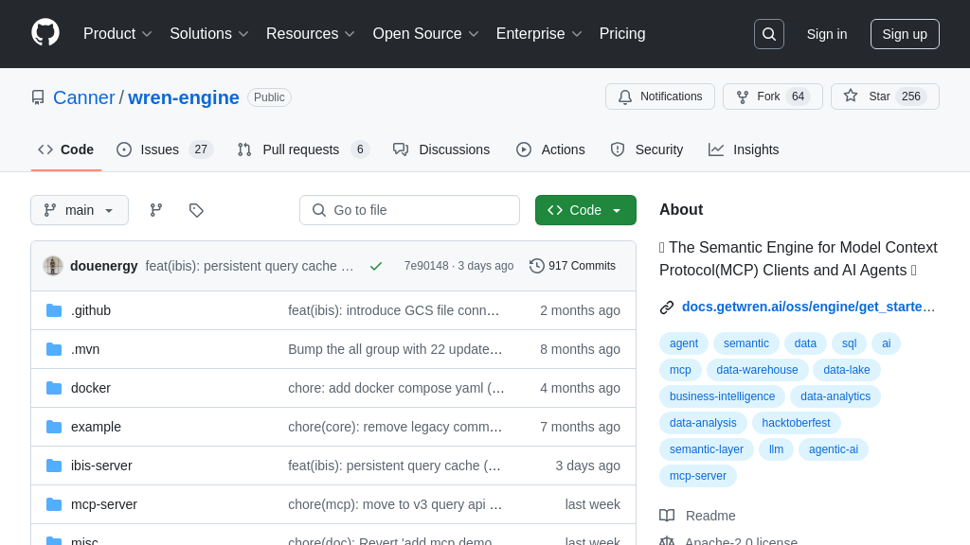
Task: Open the GitHub home logo
Action: click(45, 33)
